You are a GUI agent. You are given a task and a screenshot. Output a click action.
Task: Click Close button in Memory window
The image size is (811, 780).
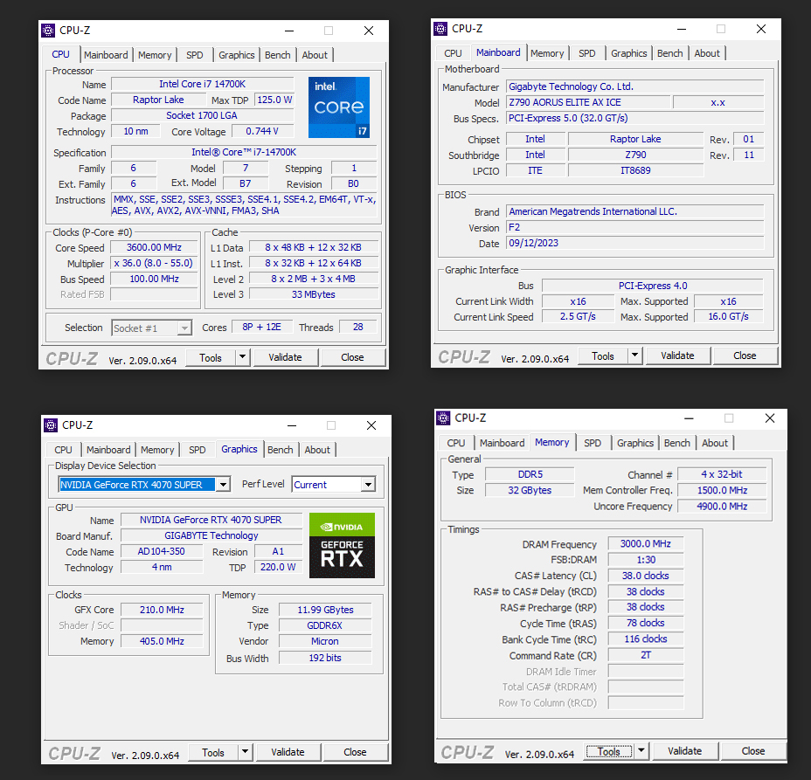(753, 750)
